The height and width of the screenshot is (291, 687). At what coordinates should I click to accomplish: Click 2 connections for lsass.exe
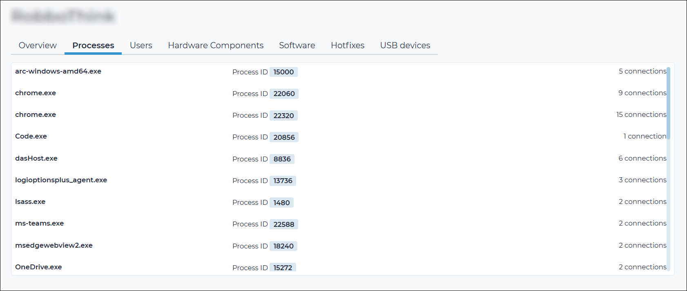(642, 201)
